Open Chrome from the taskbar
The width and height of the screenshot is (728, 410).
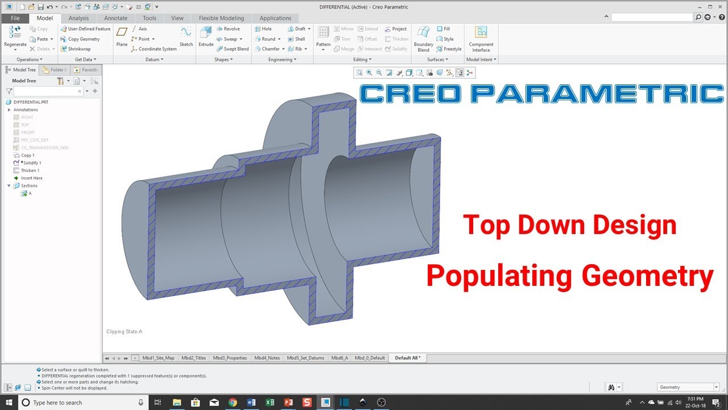coord(232,403)
